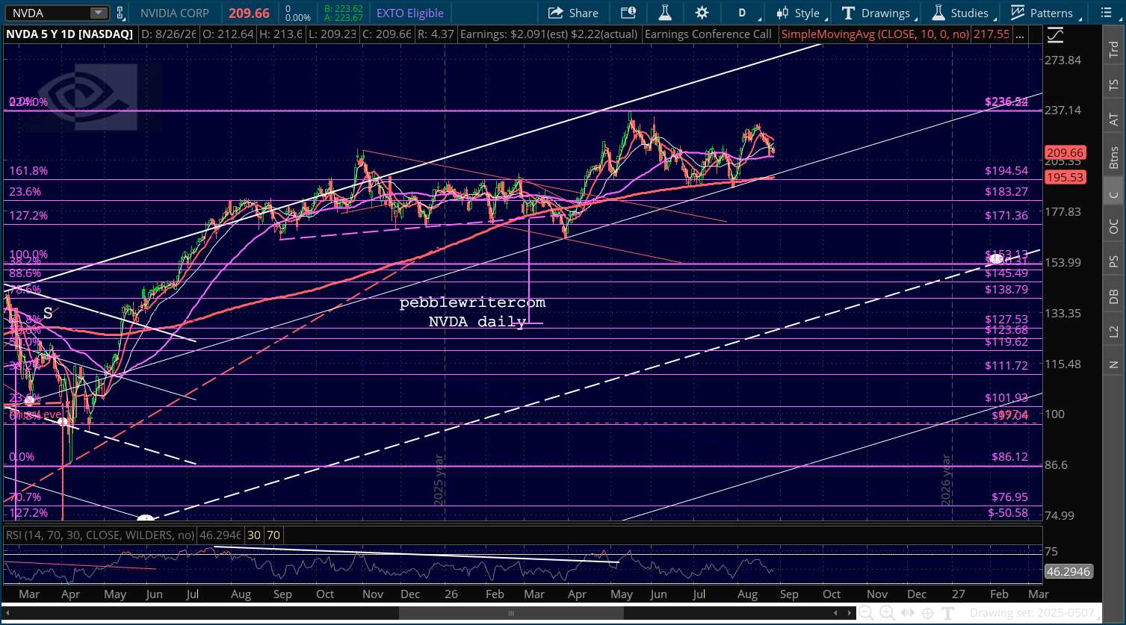Viewport: 1126px width, 625px height.
Task: Click the zoom out magnifier icon
Action: click(866, 613)
